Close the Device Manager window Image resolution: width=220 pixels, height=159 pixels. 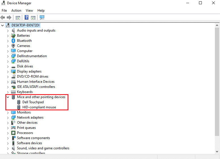click(213, 3)
